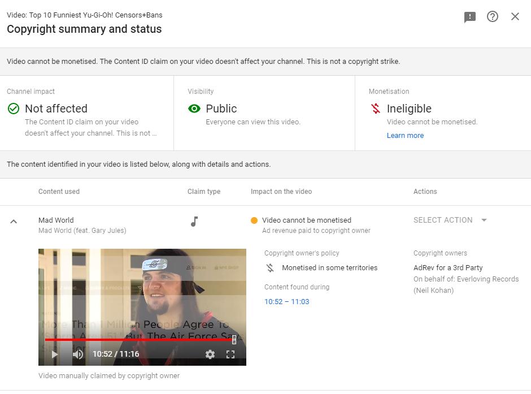Enter fullscreen on the video preview
The height and width of the screenshot is (394, 531).
pos(230,354)
